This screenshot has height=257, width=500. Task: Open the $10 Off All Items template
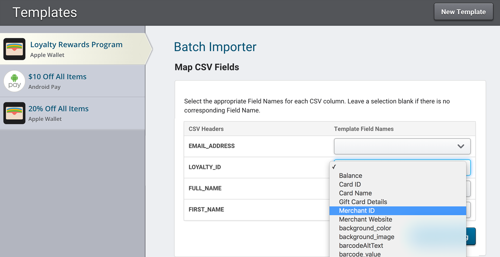57,77
